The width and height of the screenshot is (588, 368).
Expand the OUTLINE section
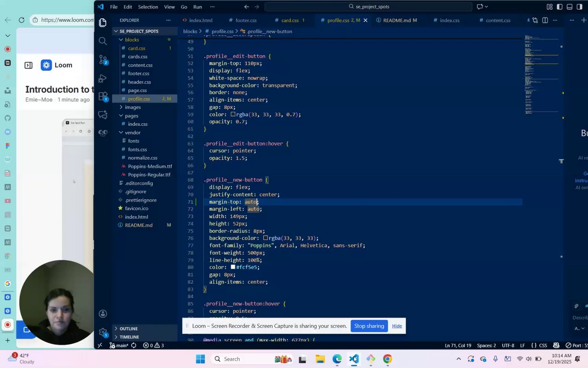145,328
